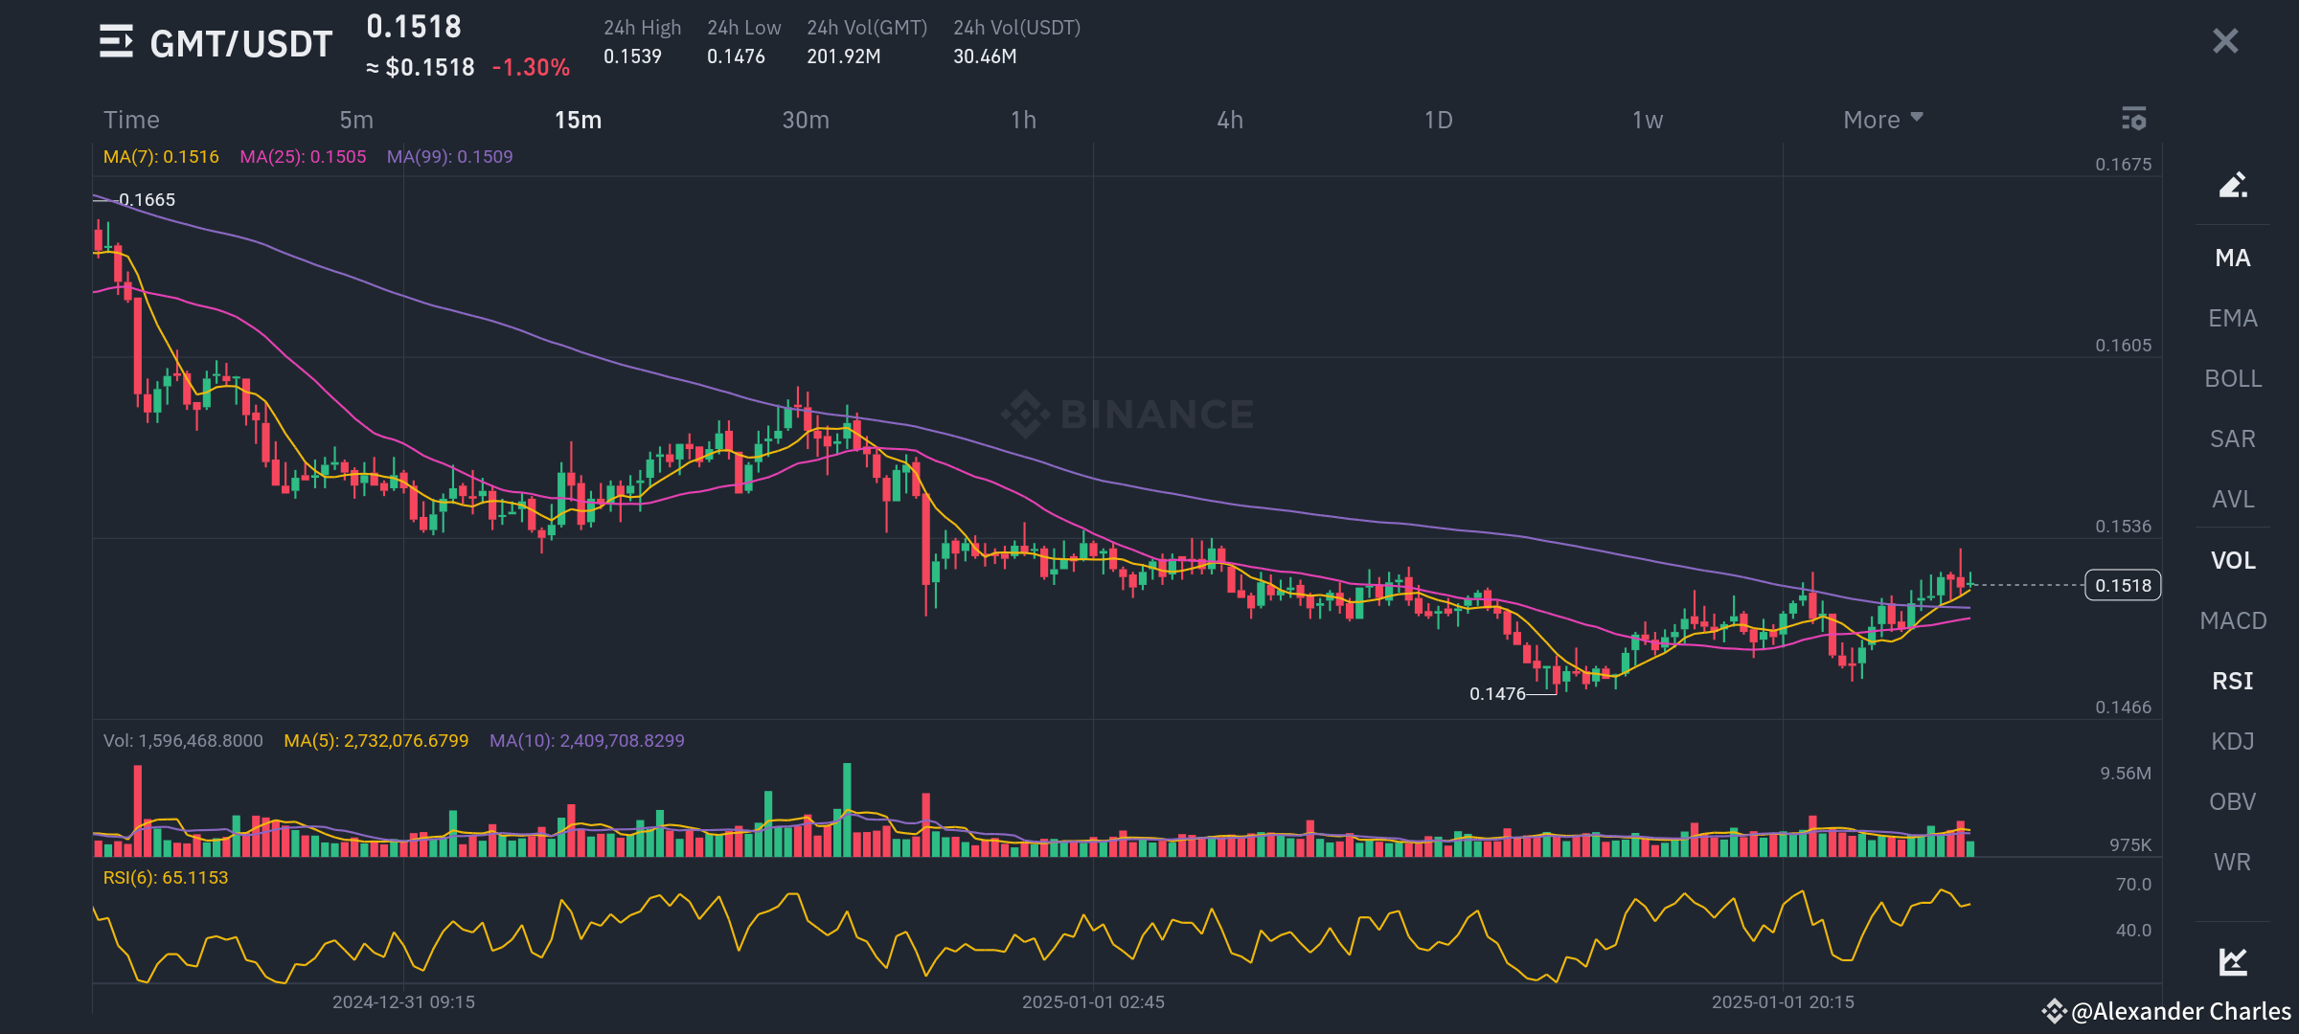The width and height of the screenshot is (2299, 1034).
Task: Toggle the MA overlay indicator
Action: [2232, 258]
